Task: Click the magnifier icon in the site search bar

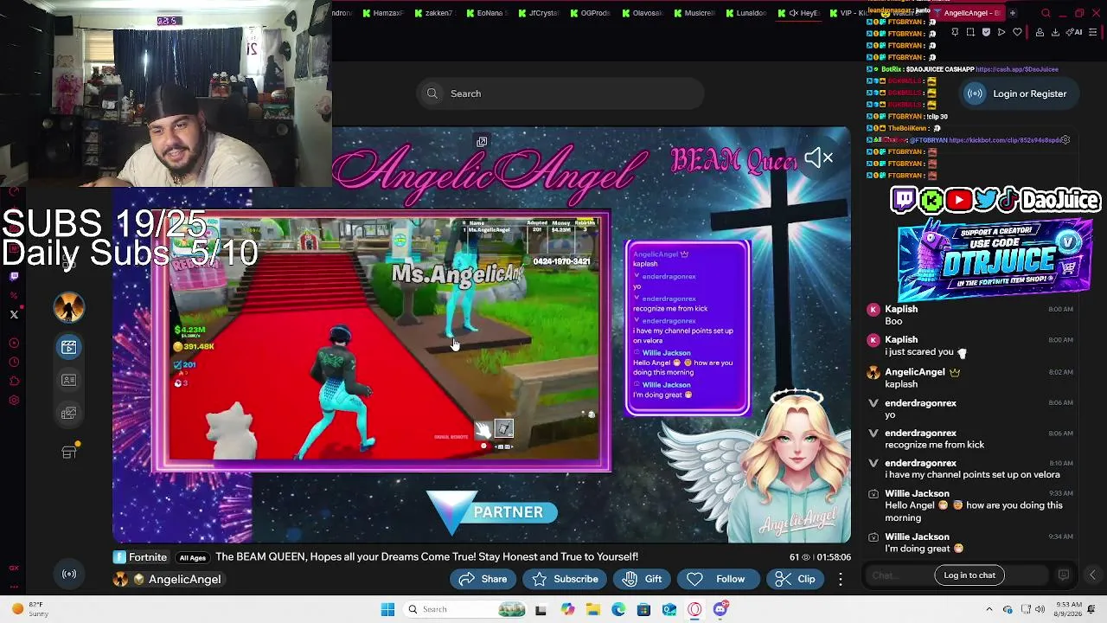Action: coord(432,93)
